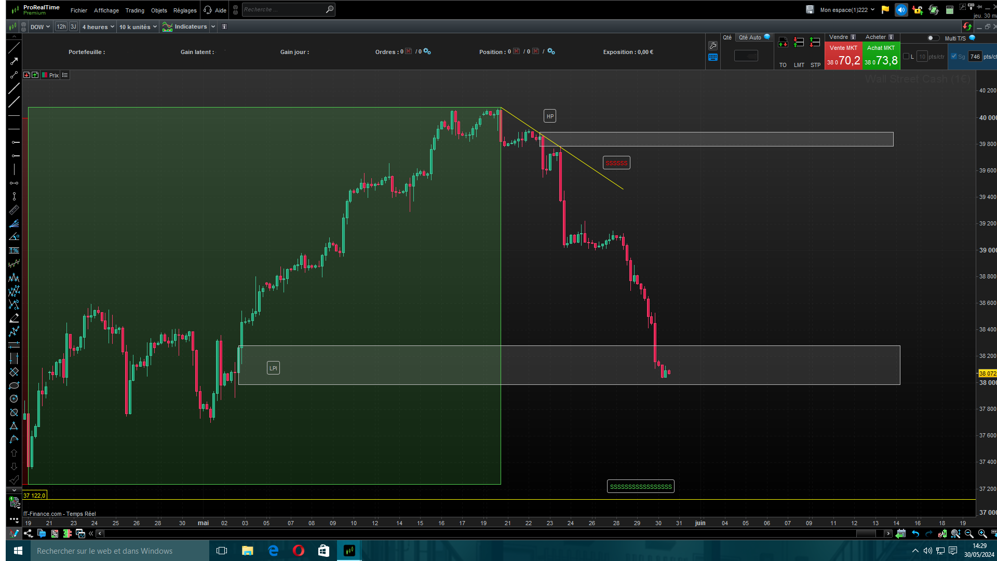Click the Vente MKT sell button
Image resolution: width=997 pixels, height=561 pixels.
843,56
